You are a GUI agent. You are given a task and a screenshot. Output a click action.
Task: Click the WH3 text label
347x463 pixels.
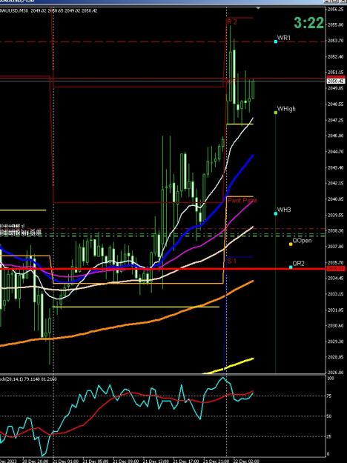tap(284, 210)
